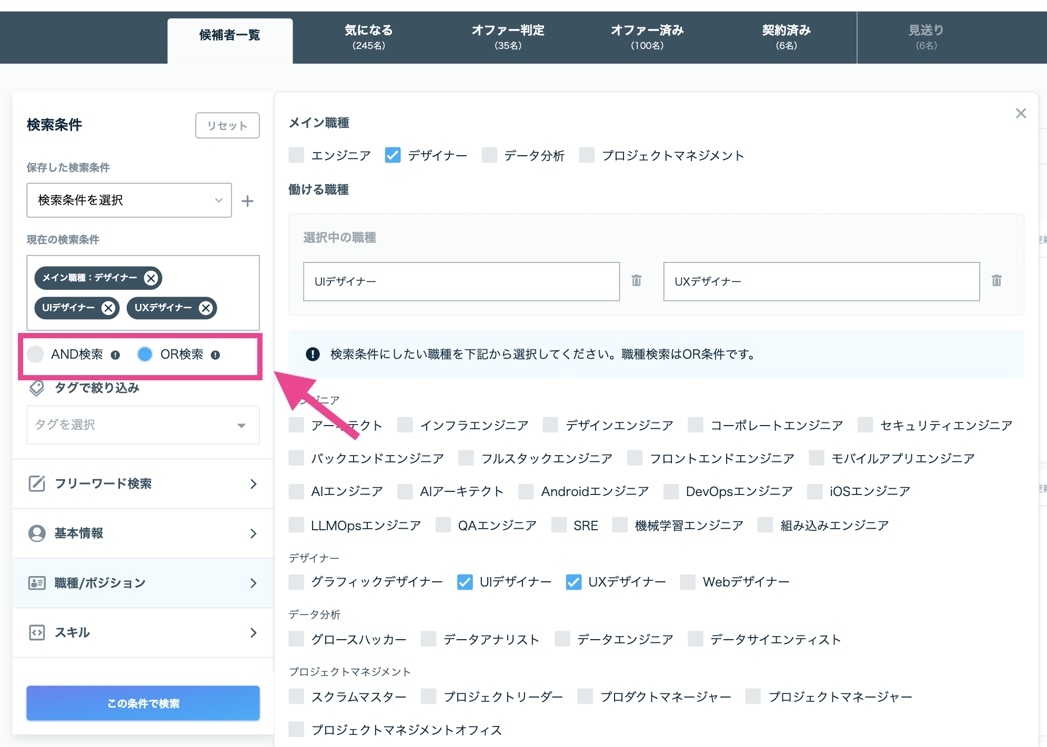The width and height of the screenshot is (1047, 747).
Task: Click the info icon next to AND検索
Action: (115, 355)
